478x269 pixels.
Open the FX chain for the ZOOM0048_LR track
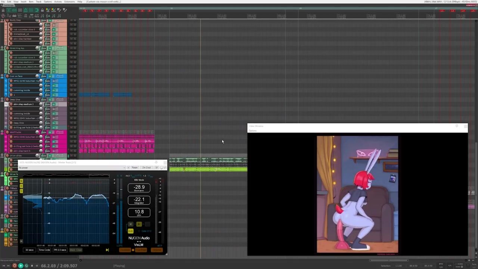pyautogui.click(x=53, y=34)
